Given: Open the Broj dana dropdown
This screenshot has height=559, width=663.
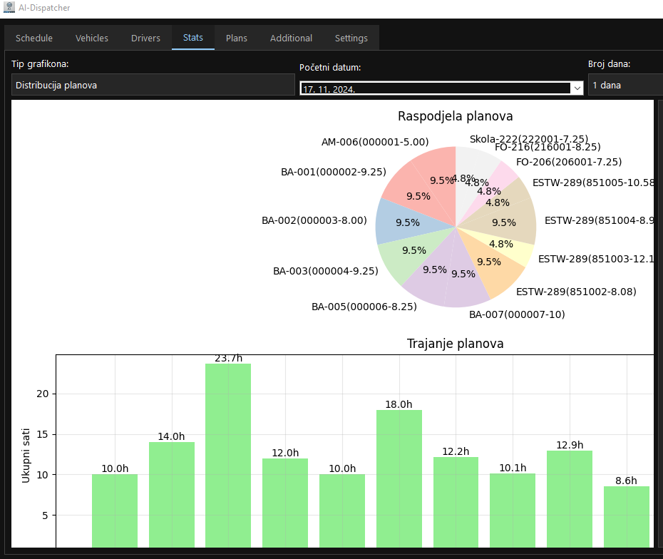Looking at the screenshot, I should point(625,85).
